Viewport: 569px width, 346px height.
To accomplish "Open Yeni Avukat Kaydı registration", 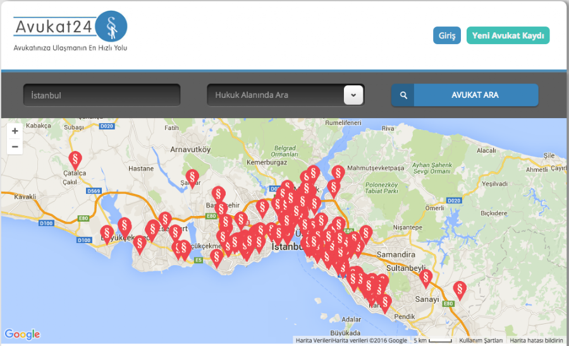I will tap(508, 35).
